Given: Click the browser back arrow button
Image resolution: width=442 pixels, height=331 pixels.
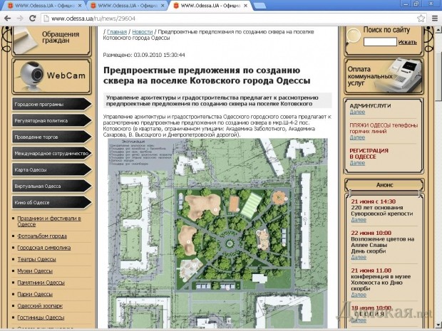Looking at the screenshot, I should [7, 18].
